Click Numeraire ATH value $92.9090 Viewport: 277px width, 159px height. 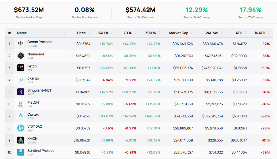pos(239,56)
